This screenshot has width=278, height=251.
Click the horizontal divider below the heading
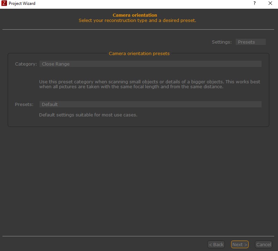[x=139, y=30]
